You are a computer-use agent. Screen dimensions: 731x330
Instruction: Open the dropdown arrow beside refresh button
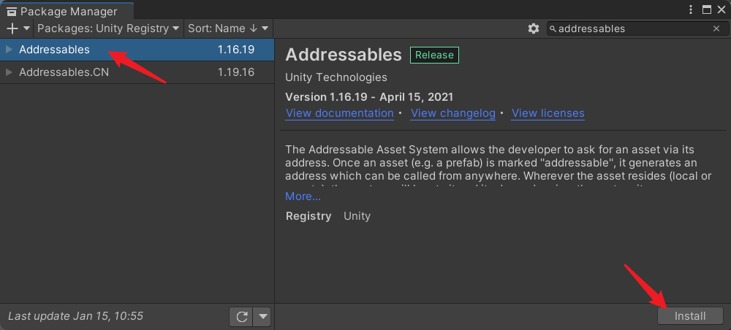262,317
